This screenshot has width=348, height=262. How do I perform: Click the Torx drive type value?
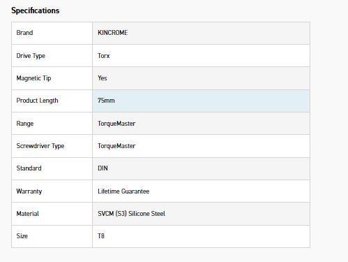(104, 56)
